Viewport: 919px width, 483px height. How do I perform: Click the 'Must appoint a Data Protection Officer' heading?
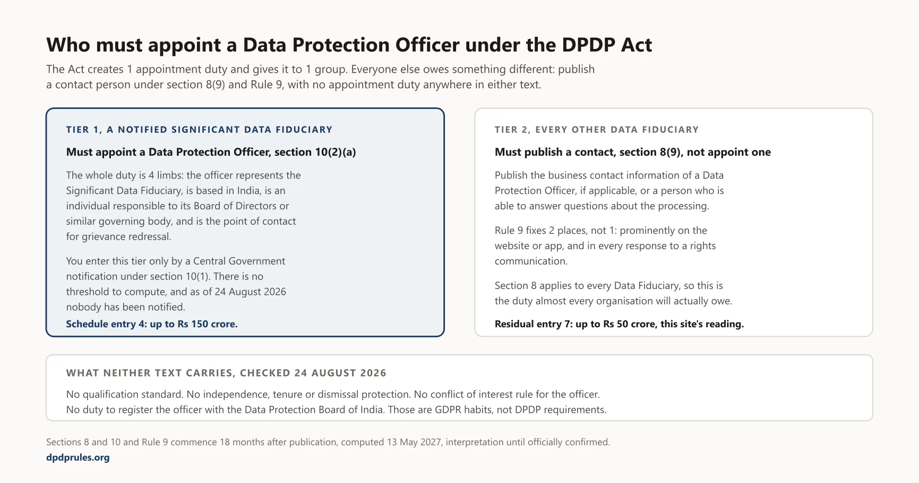click(x=211, y=152)
